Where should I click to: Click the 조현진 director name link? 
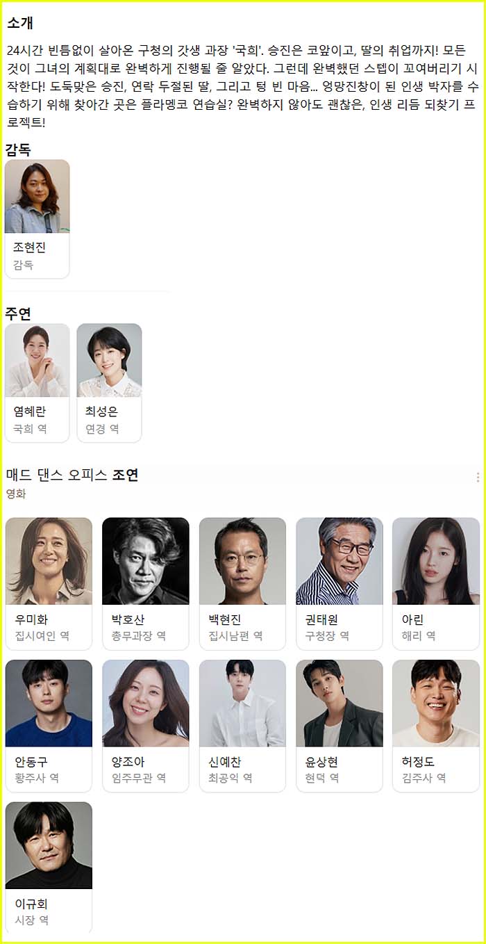31,247
